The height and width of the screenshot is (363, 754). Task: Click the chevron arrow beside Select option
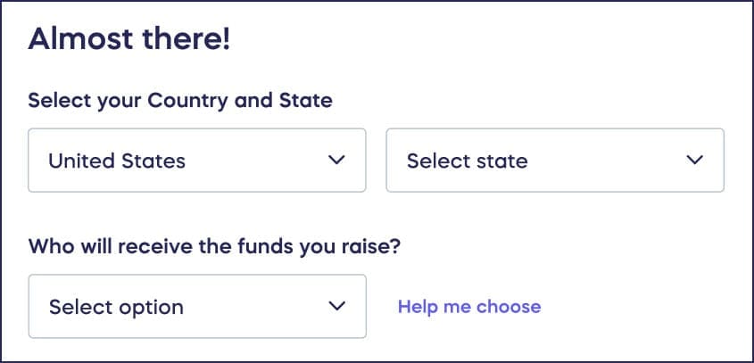tap(336, 306)
